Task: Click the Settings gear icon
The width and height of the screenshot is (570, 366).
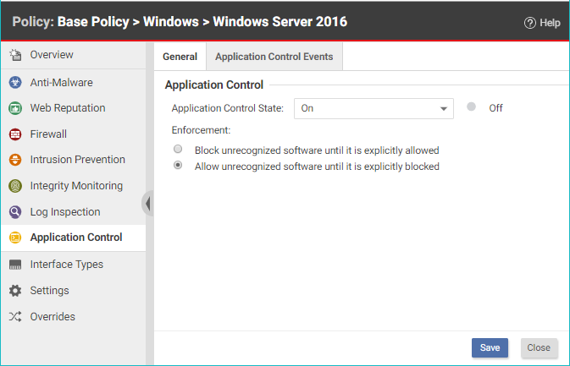Action: tap(14, 291)
